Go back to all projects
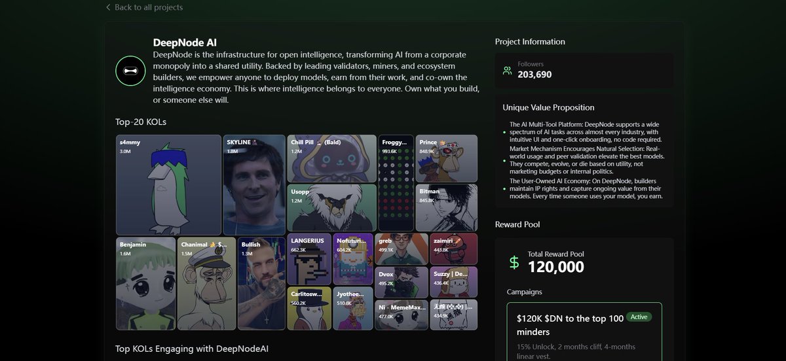The height and width of the screenshot is (361, 786). (148, 7)
